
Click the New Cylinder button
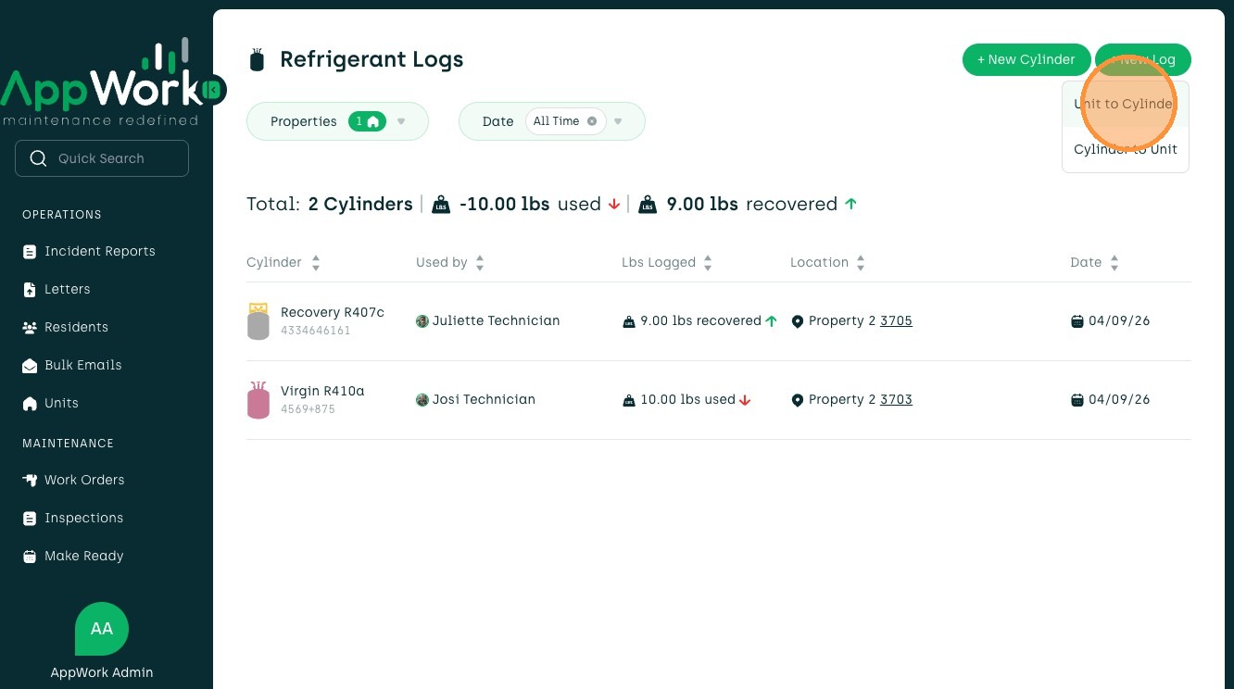pos(1026,60)
